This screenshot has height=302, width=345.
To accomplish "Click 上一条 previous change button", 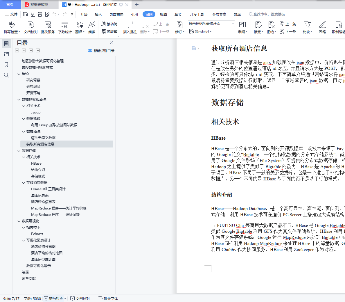I will 288,24.
